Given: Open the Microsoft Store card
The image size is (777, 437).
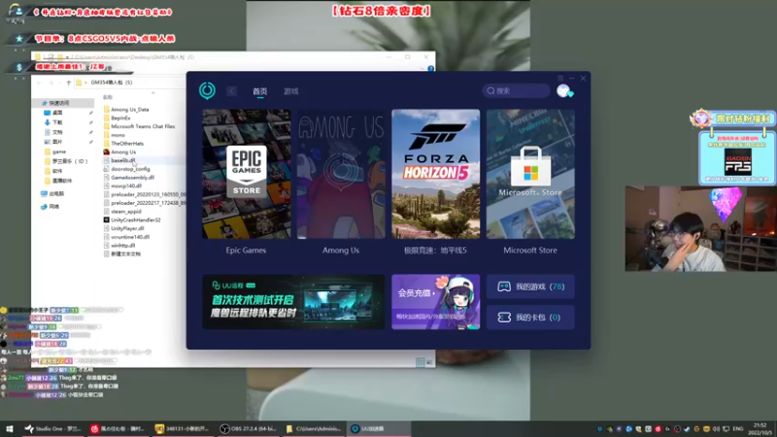Looking at the screenshot, I should (530, 174).
